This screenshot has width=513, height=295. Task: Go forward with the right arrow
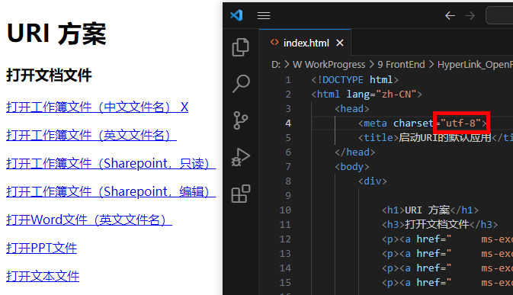470,15
